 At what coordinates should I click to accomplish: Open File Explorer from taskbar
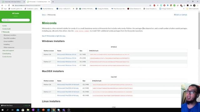tap(28, 110)
